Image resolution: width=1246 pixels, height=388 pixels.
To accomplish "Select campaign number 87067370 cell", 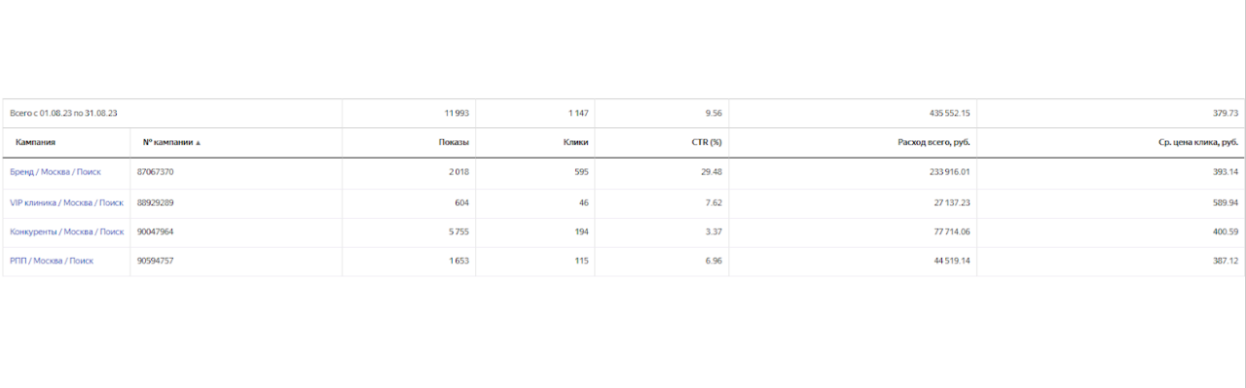I will (x=155, y=172).
